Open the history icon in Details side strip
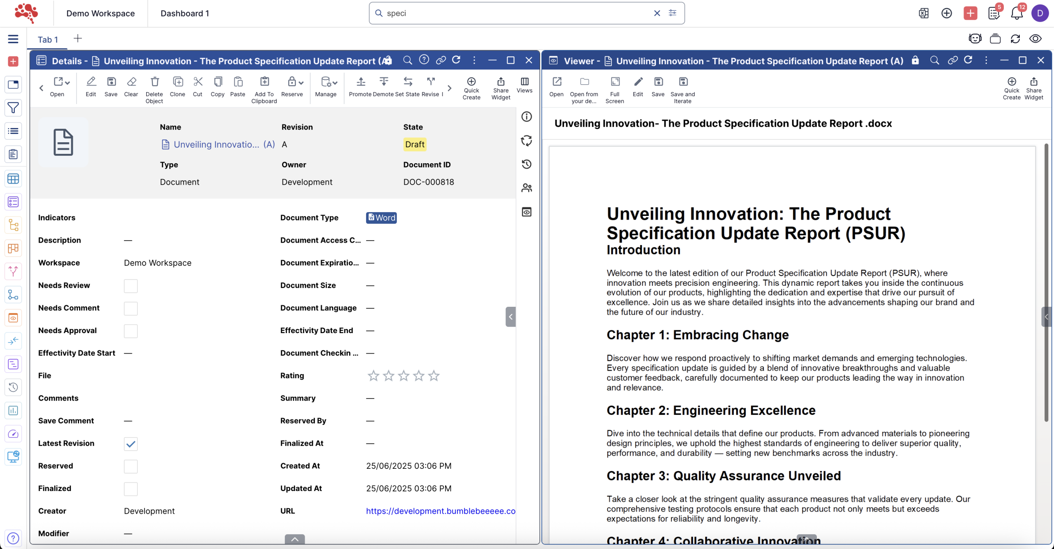The width and height of the screenshot is (1054, 549). [x=527, y=164]
